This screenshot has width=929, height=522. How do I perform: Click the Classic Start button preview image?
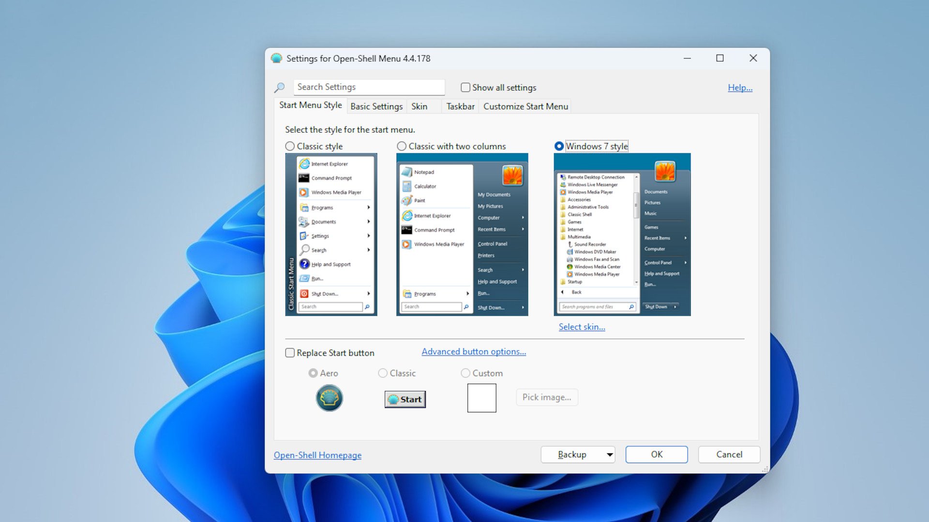(405, 399)
